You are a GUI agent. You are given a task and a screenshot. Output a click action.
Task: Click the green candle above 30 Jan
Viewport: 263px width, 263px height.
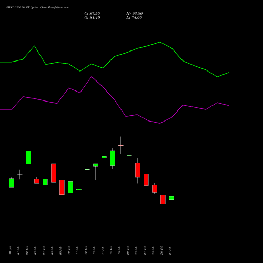[12, 183]
